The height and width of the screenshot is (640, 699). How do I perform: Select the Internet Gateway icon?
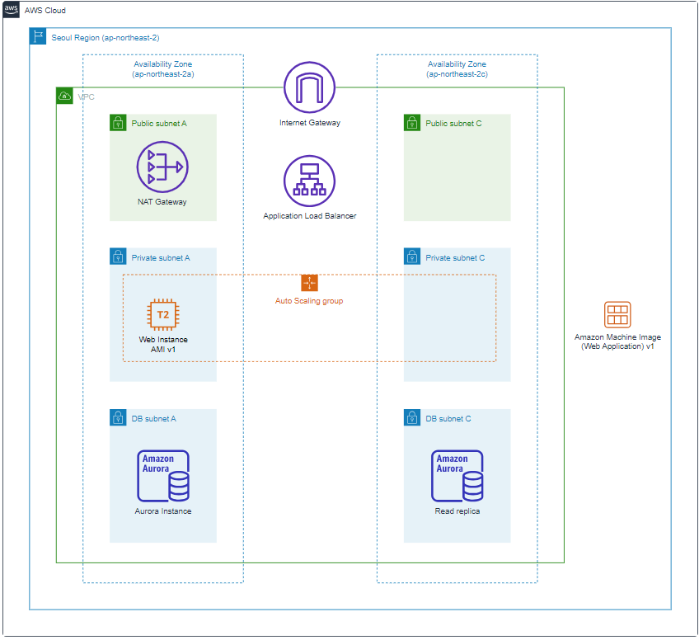pyautogui.click(x=309, y=87)
